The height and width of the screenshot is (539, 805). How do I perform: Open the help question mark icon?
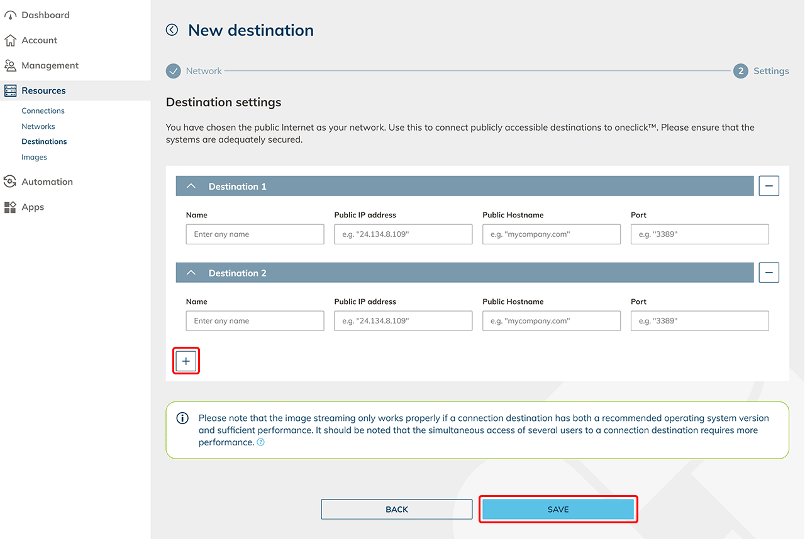pos(260,442)
